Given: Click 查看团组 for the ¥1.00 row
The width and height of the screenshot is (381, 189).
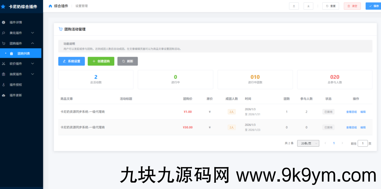Looking at the screenshot, I should pyautogui.click(x=351, y=112).
